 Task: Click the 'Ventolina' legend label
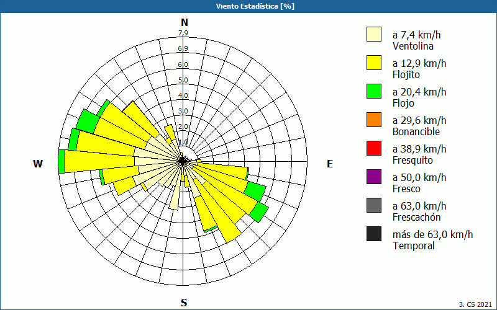413,46
